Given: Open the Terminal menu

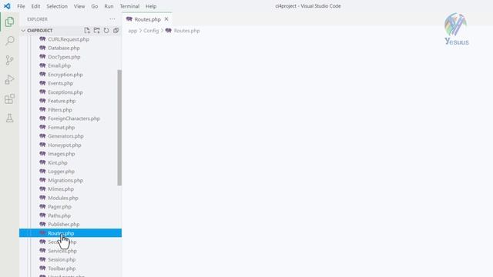Looking at the screenshot, I should click(129, 6).
